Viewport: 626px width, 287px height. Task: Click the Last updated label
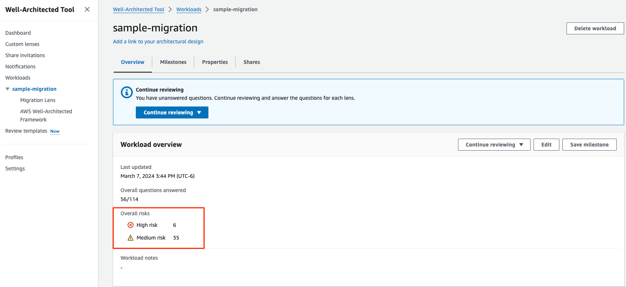tap(136, 167)
